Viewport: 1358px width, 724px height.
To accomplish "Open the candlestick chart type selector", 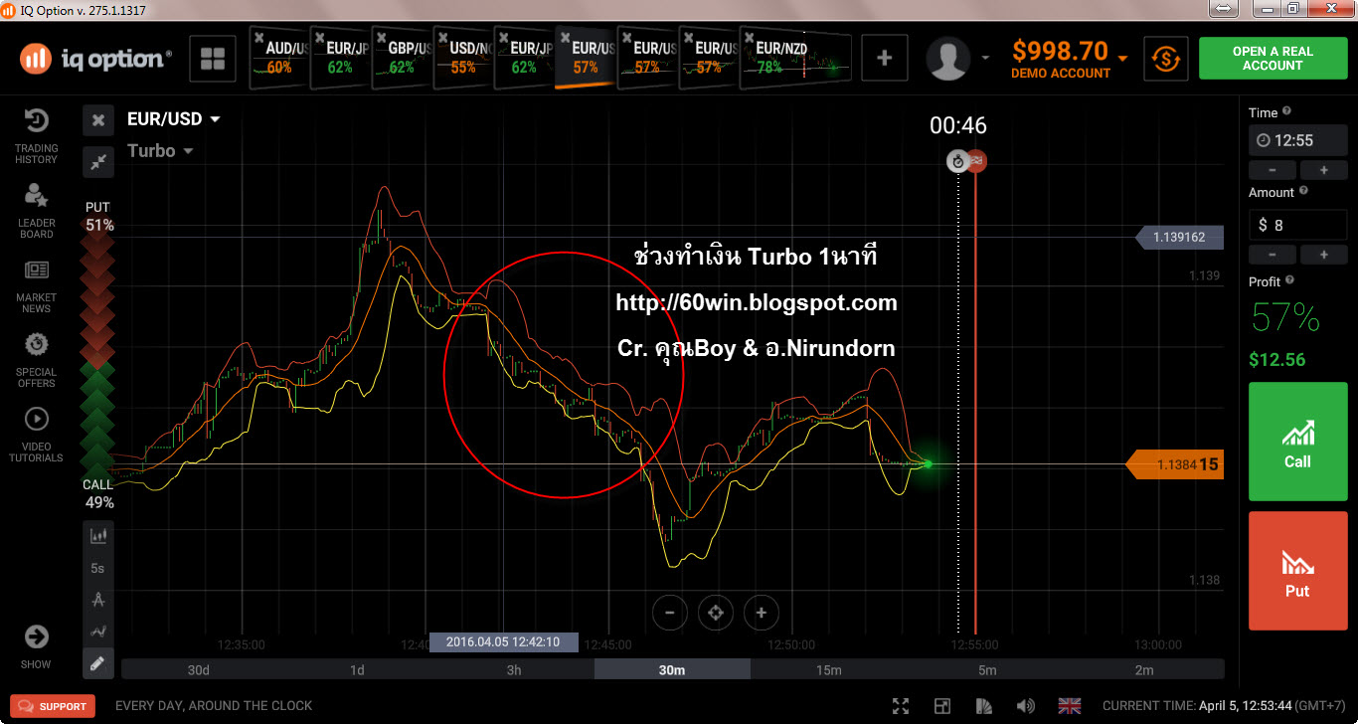I will [x=98, y=536].
